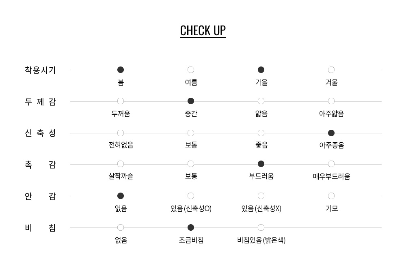Select the 가을 radio dot
This screenshot has width=406, height=268.
tap(261, 70)
